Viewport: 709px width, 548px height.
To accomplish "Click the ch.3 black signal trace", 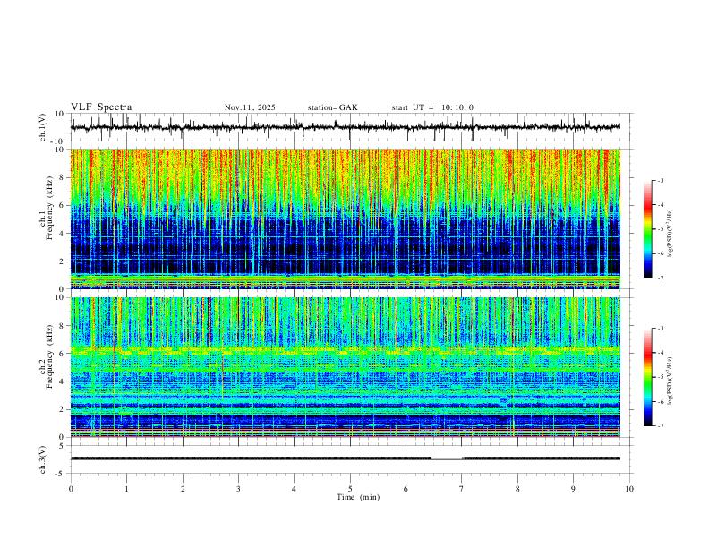I will (x=345, y=458).
